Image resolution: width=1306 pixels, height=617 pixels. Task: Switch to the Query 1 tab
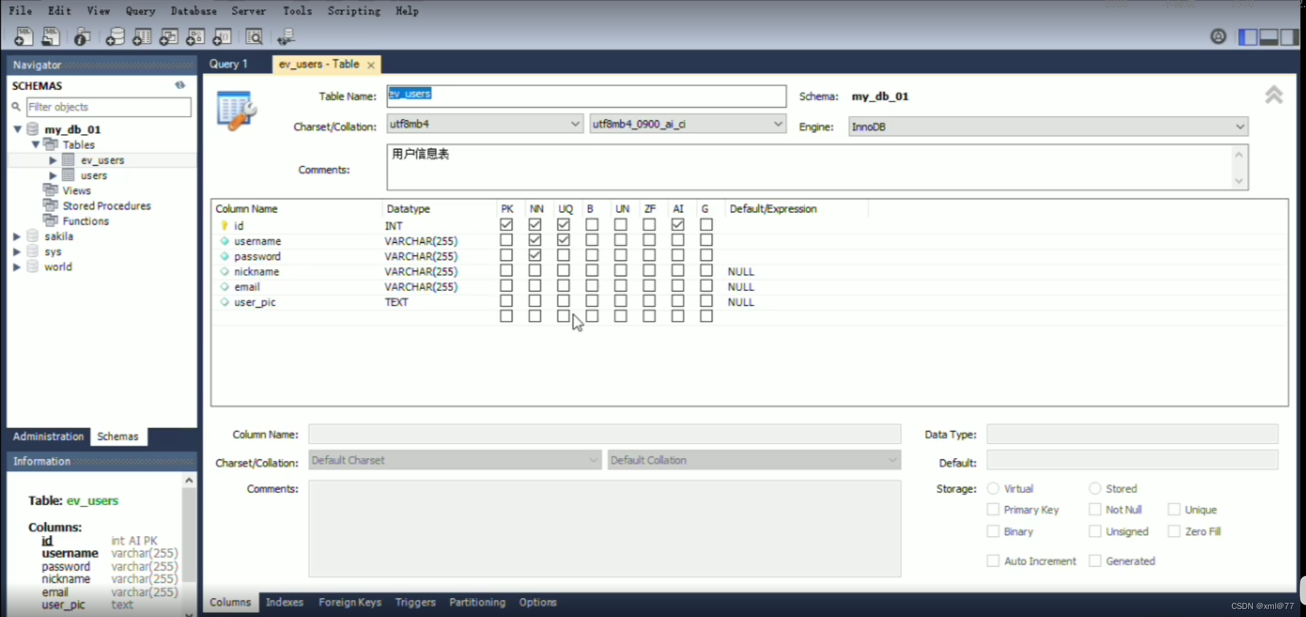(228, 64)
